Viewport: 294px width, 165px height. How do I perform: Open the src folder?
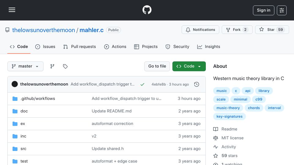coord(23,149)
